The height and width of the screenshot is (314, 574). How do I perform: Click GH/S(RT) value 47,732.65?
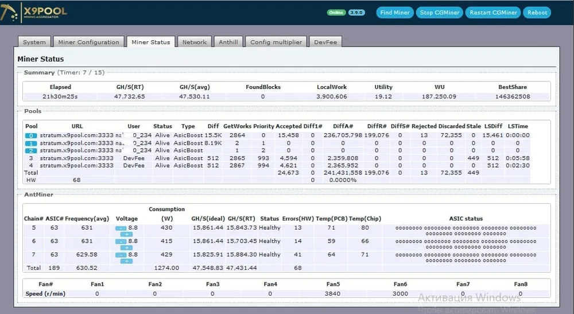(x=130, y=96)
